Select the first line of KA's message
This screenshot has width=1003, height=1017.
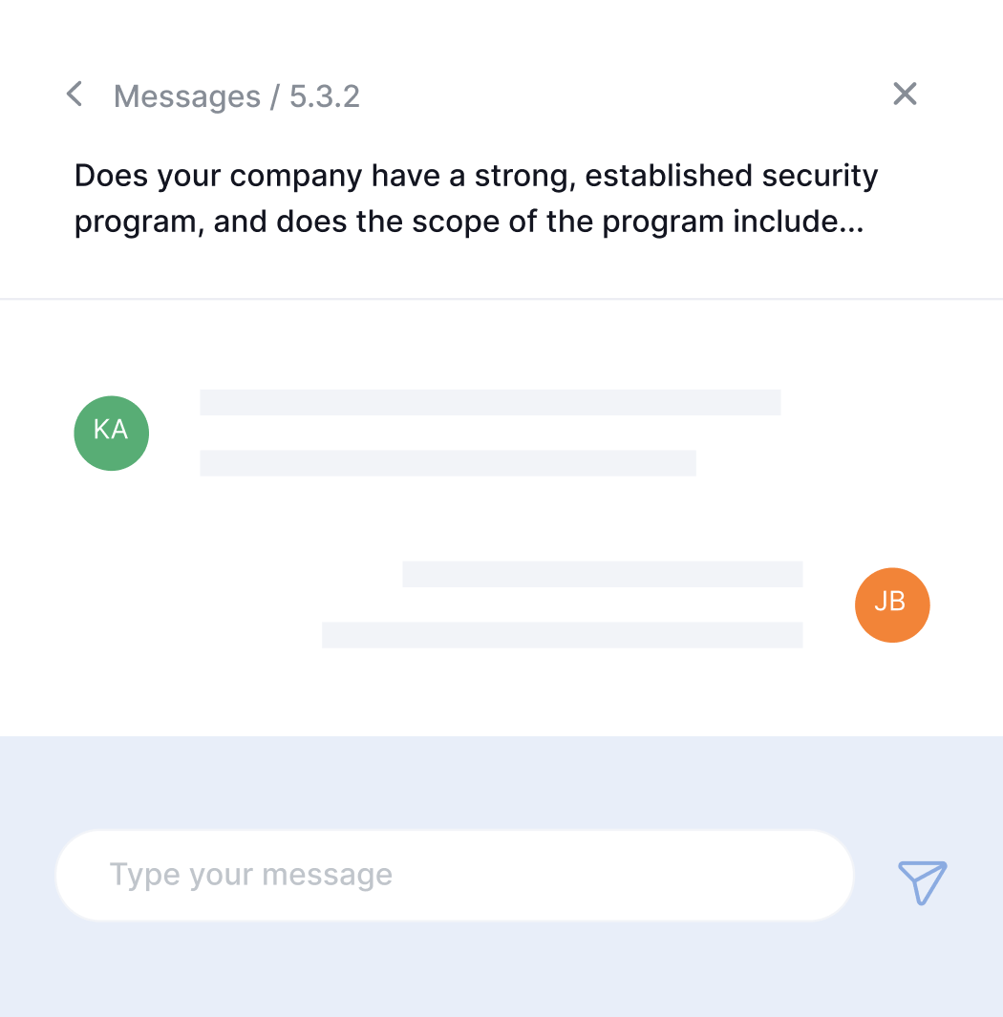[x=490, y=402]
